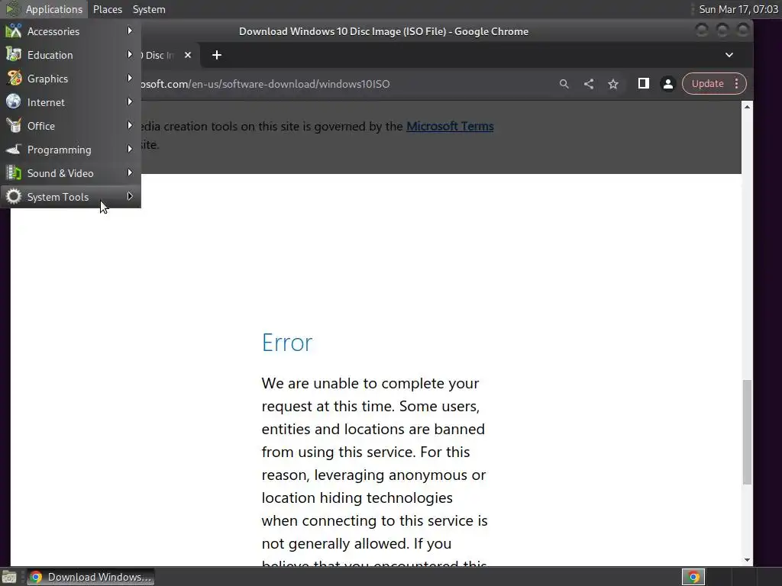Expand arrow next to Accessories
Viewport: 782px width, 586px height.
[x=130, y=31]
